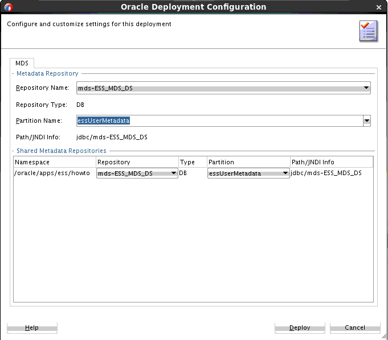The height and width of the screenshot is (340, 388).
Task: Click the Partition column header
Action: 248,162
